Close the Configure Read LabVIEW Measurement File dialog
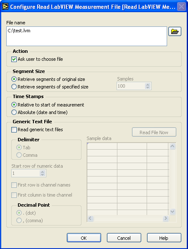Viewport: 188px width, 249px height. tap(181, 7)
